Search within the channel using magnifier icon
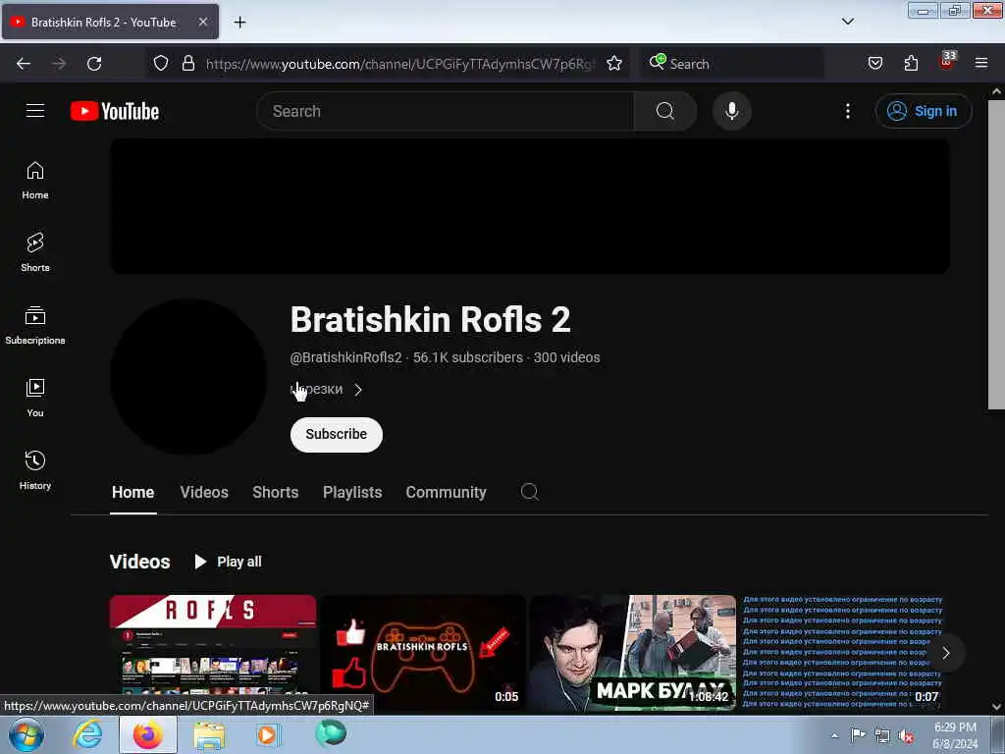The image size is (1005, 754). 529,492
